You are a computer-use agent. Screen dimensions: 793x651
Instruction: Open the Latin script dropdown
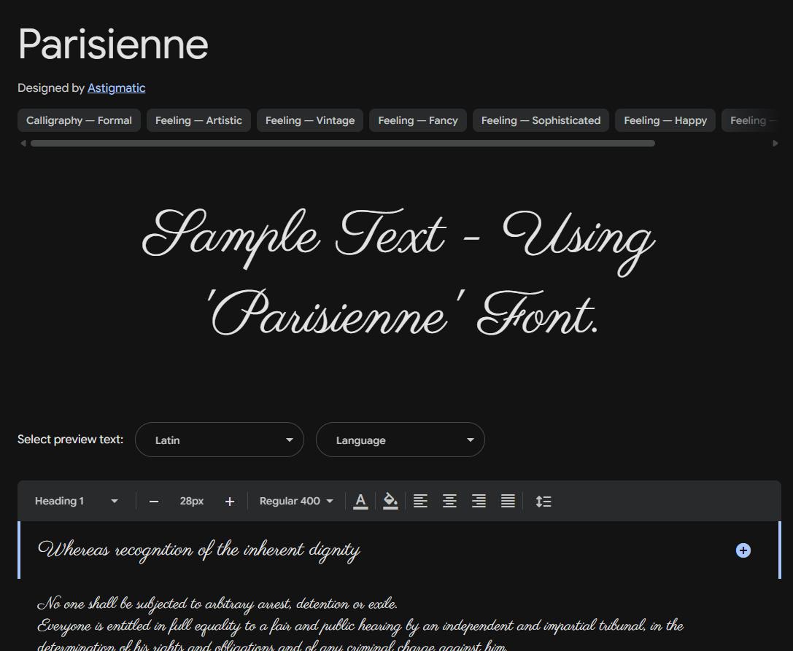tap(220, 440)
